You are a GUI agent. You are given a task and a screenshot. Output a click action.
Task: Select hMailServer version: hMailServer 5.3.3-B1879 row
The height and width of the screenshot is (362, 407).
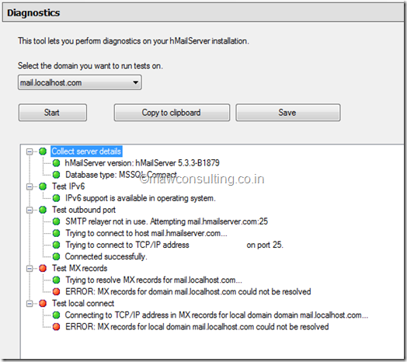pyautogui.click(x=142, y=163)
